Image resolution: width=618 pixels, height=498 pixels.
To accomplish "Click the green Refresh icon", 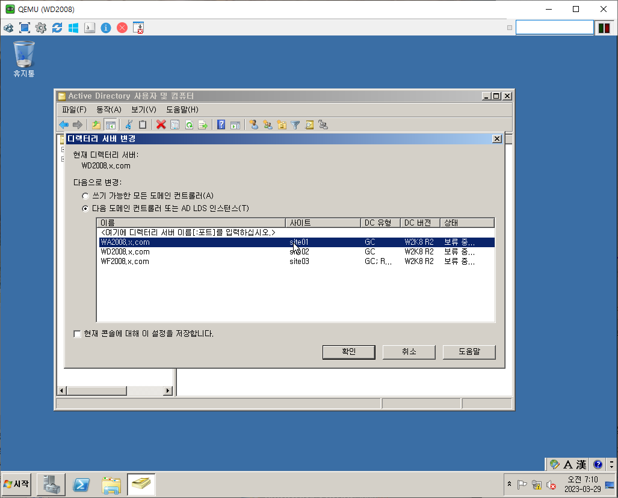I will tap(189, 125).
